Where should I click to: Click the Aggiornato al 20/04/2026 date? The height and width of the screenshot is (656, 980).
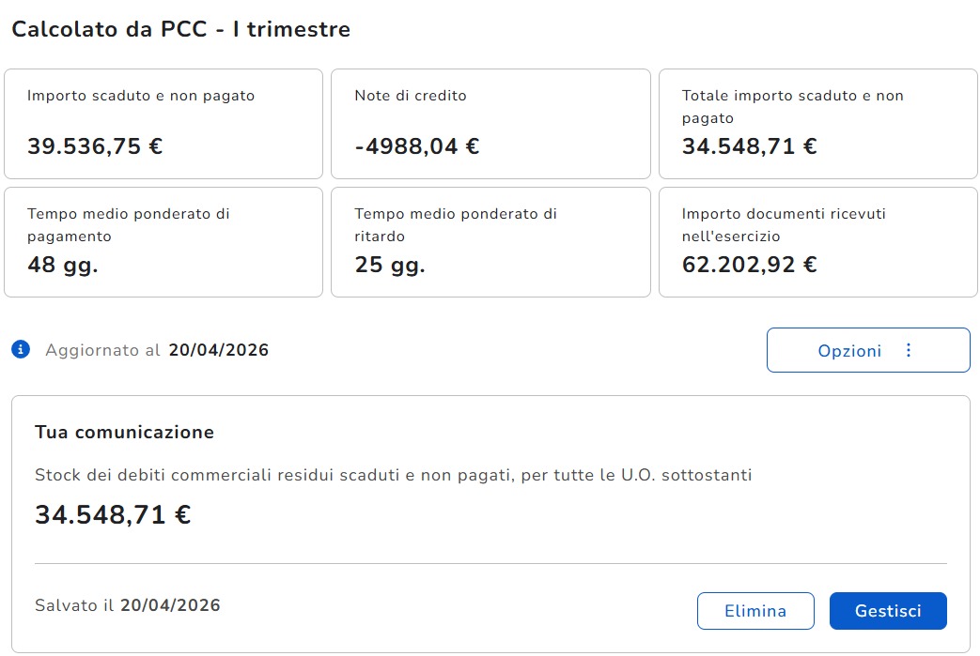pos(219,350)
